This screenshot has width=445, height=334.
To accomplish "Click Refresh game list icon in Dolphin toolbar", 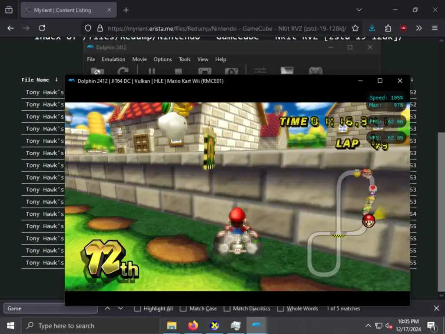I will 123,71.
